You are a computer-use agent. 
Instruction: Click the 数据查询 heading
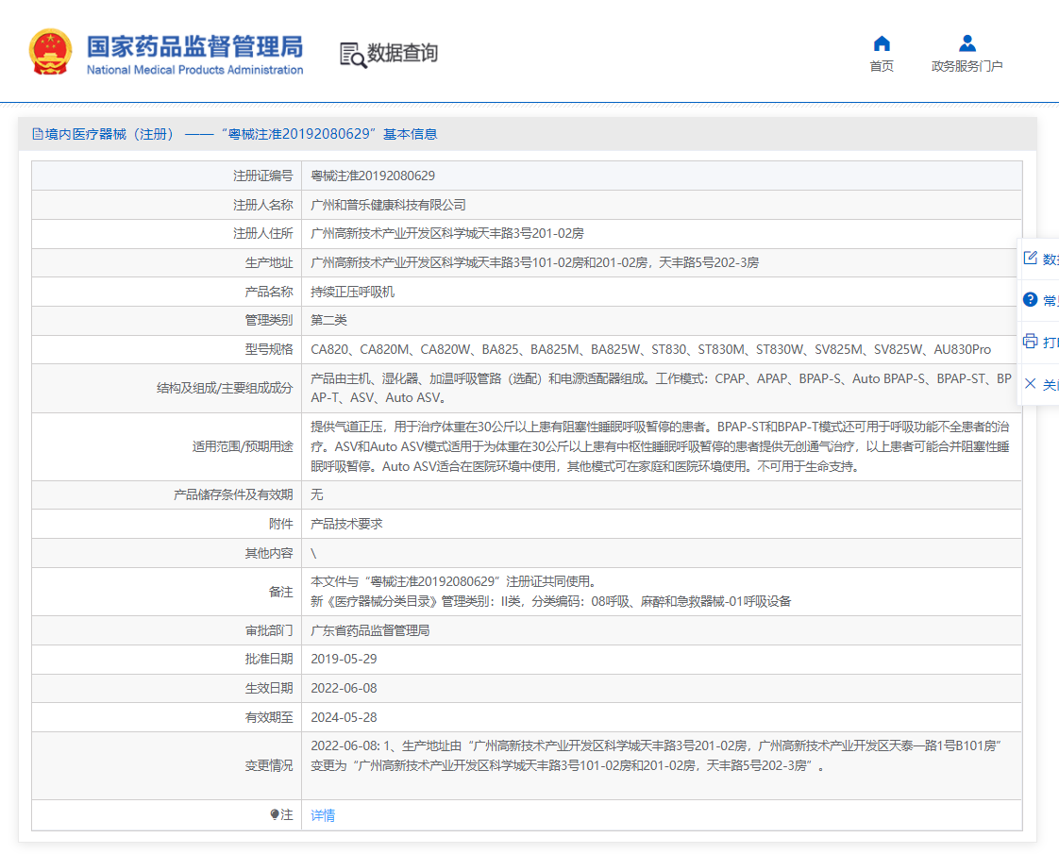point(402,54)
